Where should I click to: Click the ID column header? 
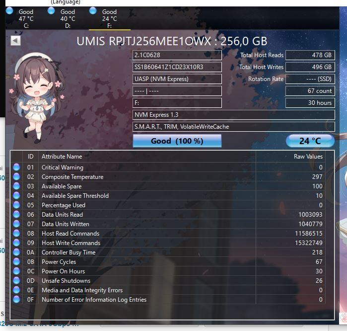point(31,157)
